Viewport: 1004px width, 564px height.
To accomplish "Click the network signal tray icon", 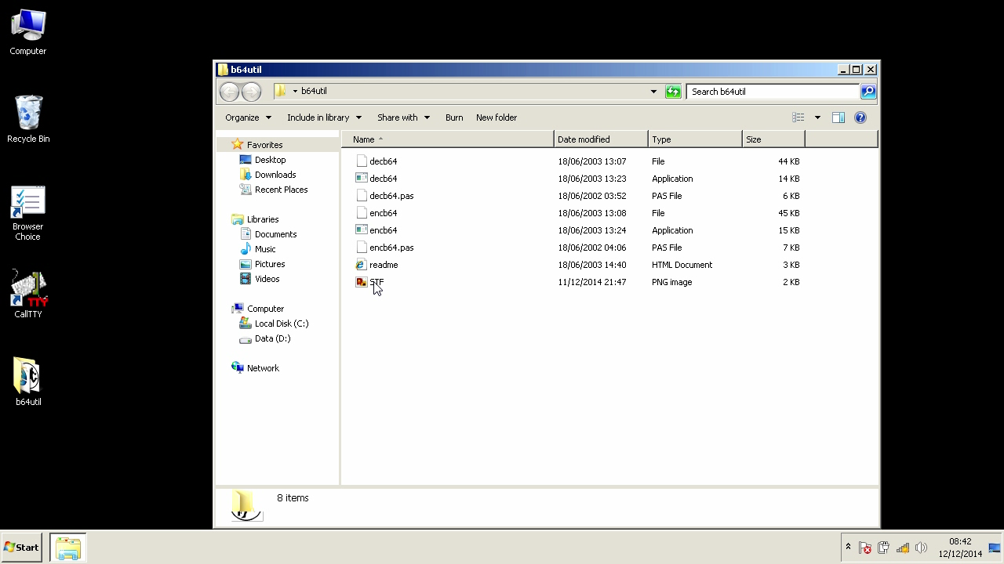I will pyautogui.click(x=902, y=548).
